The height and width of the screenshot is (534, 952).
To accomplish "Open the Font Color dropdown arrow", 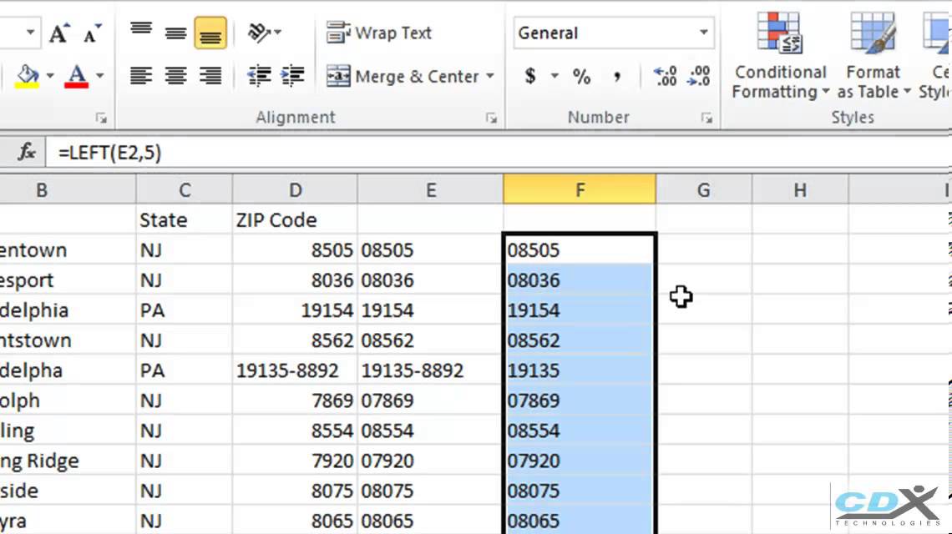I will point(99,77).
